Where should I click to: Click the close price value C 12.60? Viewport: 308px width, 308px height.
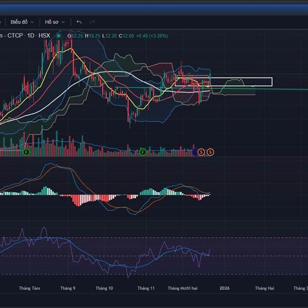click(126, 35)
